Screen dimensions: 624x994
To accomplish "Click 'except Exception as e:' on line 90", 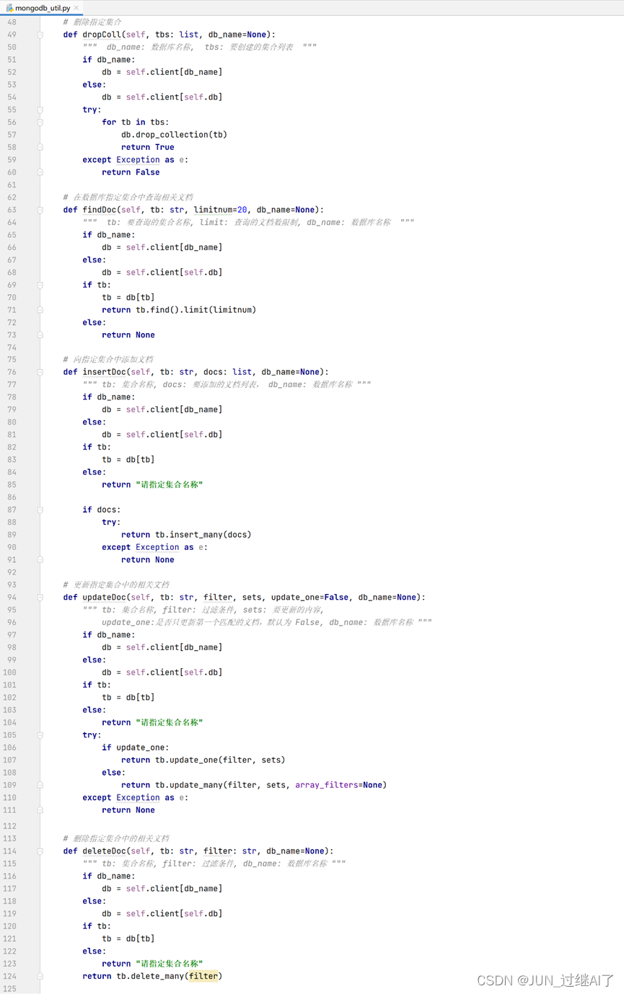I will [x=154, y=547].
